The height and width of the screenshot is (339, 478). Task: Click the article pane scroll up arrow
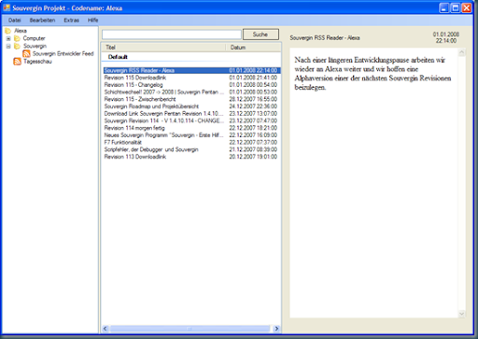pos(462,52)
